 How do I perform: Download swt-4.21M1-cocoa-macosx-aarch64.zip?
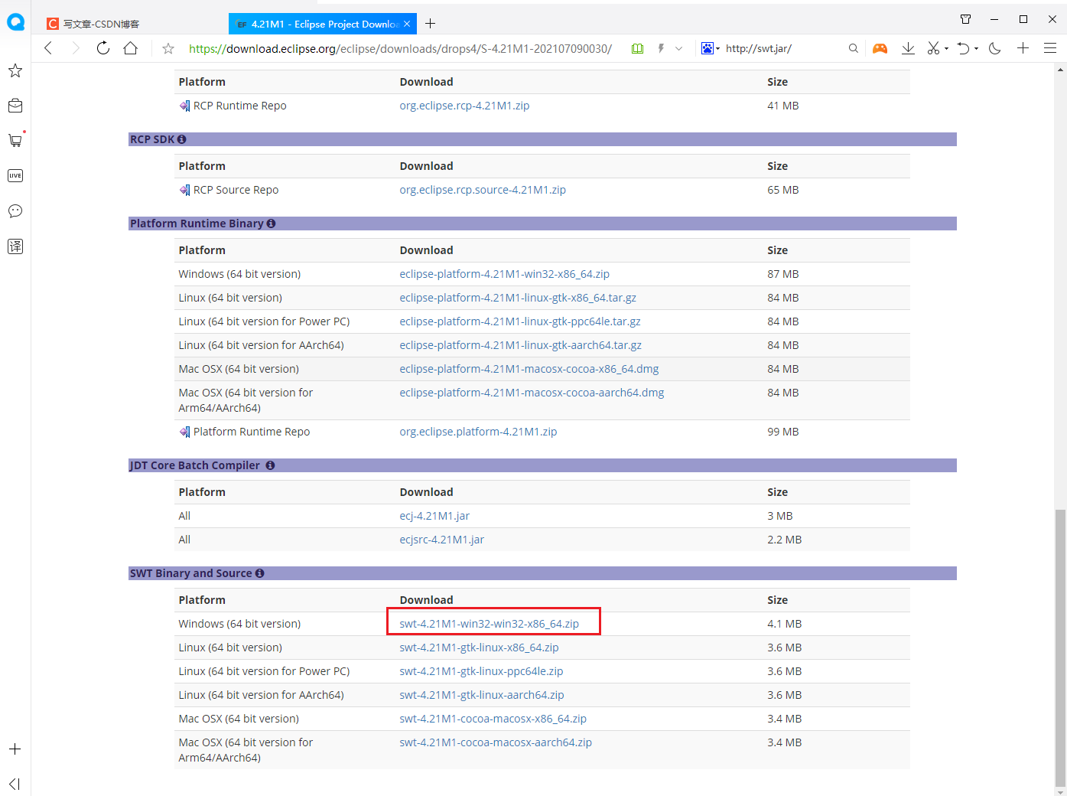coord(496,742)
